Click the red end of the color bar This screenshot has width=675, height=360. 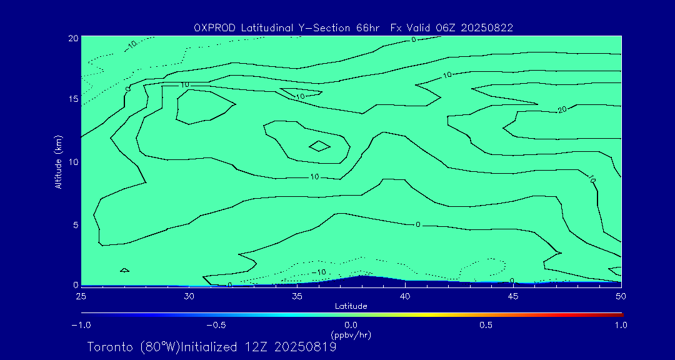tap(619, 314)
